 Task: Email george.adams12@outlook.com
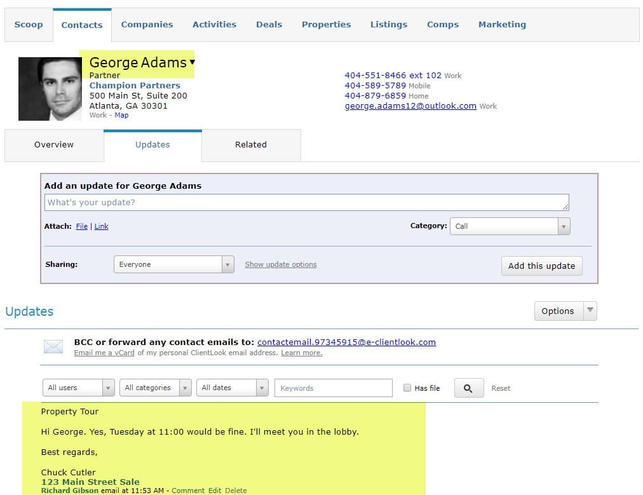[410, 106]
